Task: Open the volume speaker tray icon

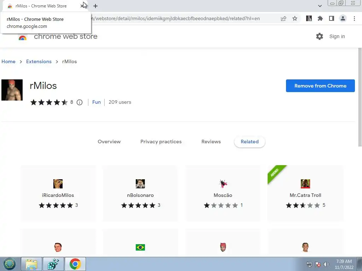Action: (x=326, y=264)
